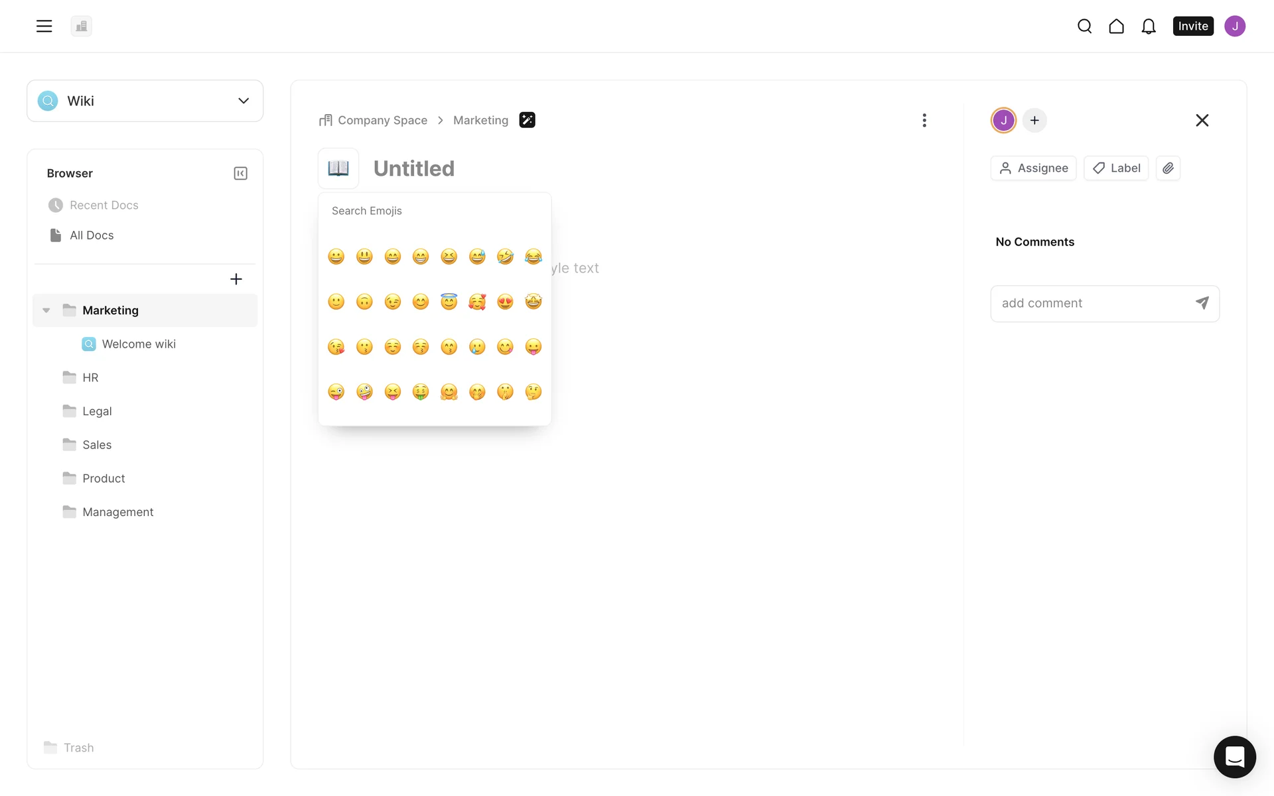1274x796 pixels.
Task: Click the Invite button
Action: pos(1192,27)
